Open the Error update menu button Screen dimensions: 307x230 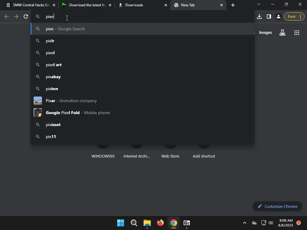click(x=294, y=16)
